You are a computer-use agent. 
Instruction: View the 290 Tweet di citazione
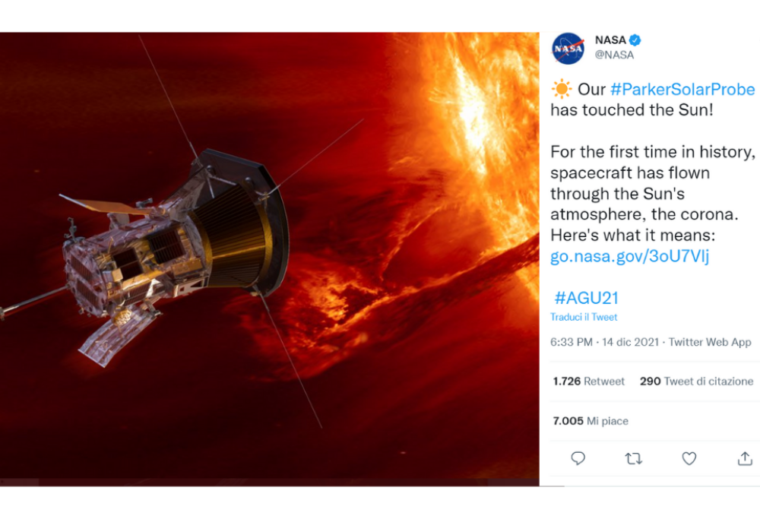click(x=696, y=381)
